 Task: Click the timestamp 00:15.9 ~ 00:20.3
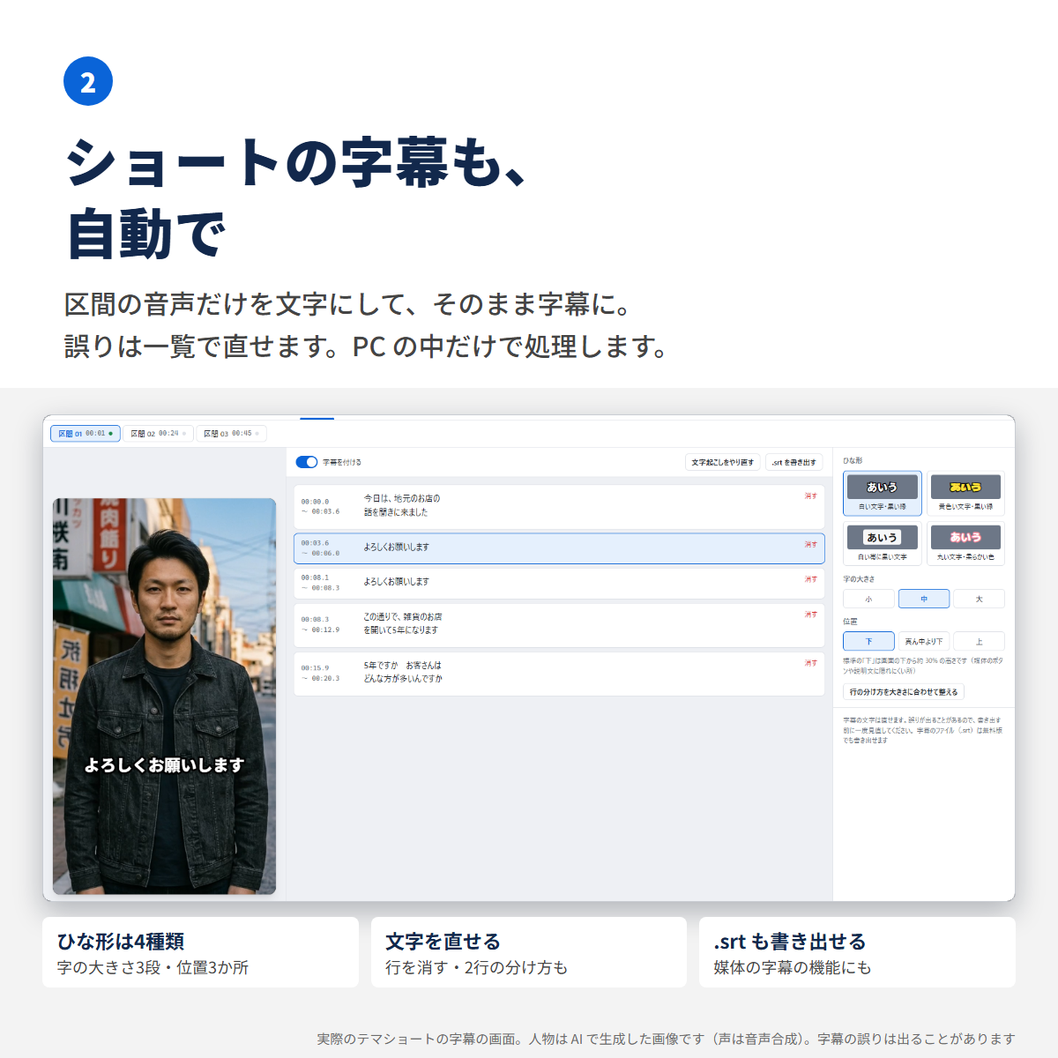(320, 673)
